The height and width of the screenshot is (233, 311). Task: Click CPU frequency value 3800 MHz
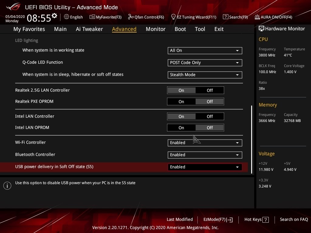tap(267, 55)
